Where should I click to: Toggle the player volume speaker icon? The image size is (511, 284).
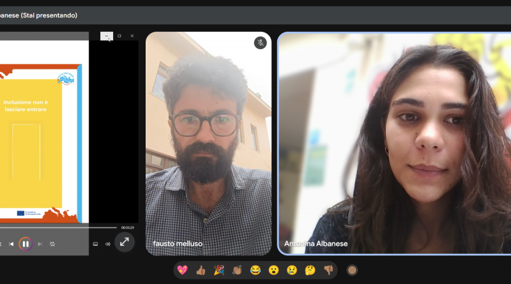click(107, 244)
